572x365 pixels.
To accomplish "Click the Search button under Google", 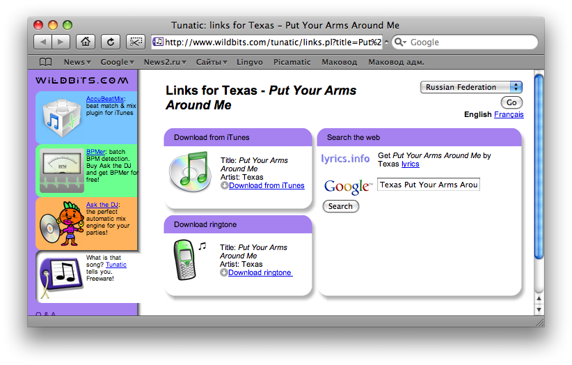I will 340,206.
